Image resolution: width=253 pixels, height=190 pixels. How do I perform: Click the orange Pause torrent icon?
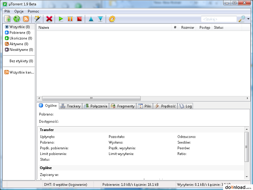coord(70,19)
